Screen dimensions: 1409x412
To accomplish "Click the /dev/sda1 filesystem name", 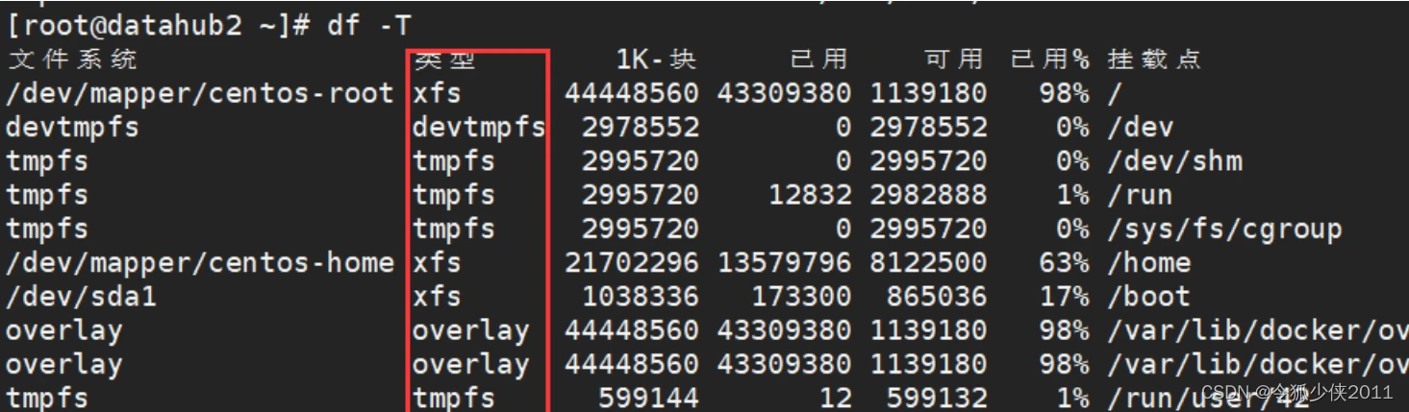I will point(81,296).
